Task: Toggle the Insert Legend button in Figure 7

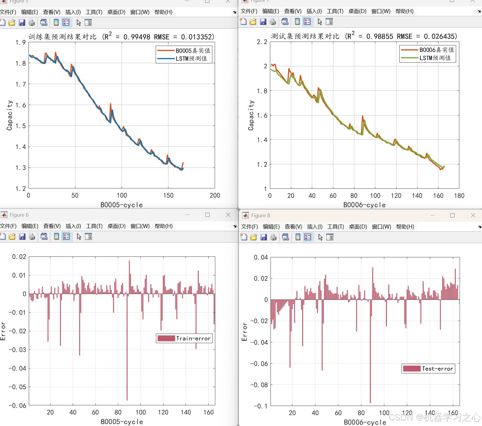Action: [307, 22]
